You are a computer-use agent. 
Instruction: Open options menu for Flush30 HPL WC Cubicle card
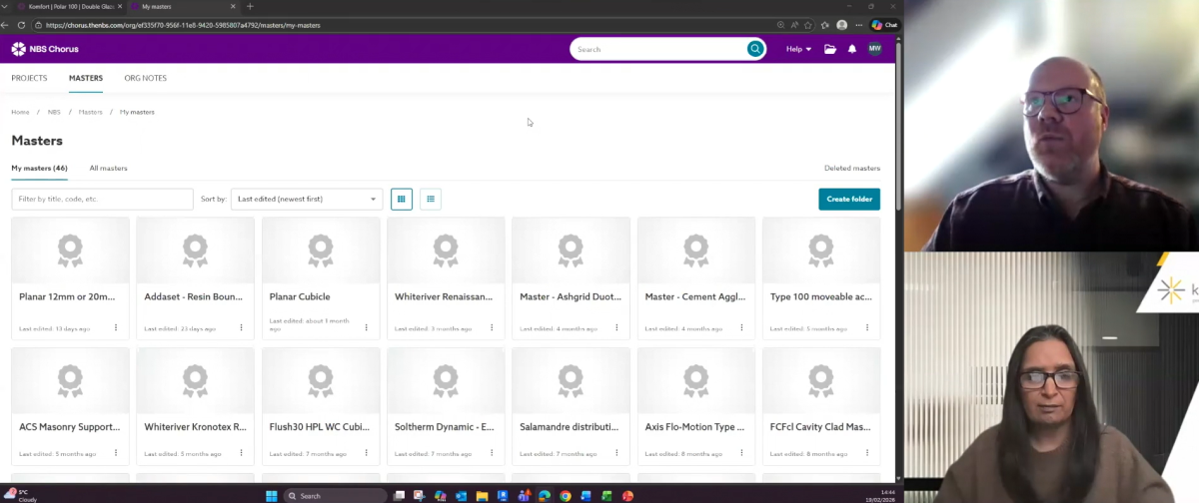pos(366,453)
